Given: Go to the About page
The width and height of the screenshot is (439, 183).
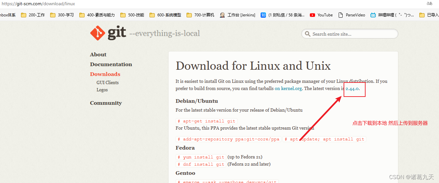Looking at the screenshot, I should click(x=98, y=55).
